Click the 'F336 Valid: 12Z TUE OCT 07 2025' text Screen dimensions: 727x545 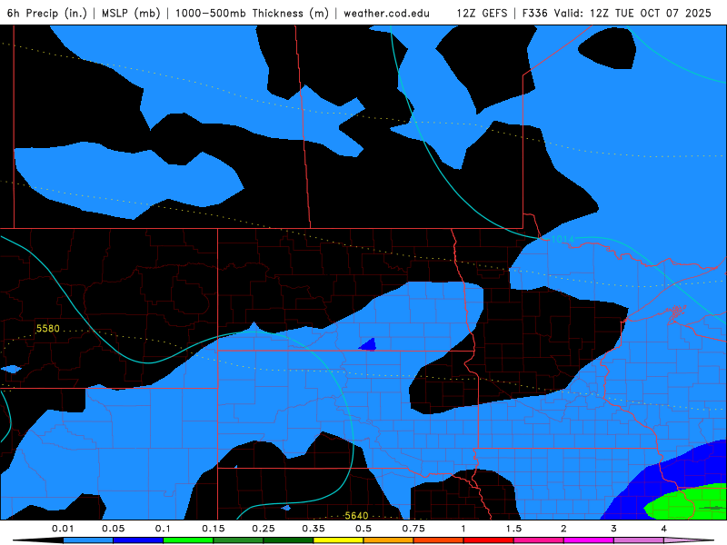(x=617, y=13)
